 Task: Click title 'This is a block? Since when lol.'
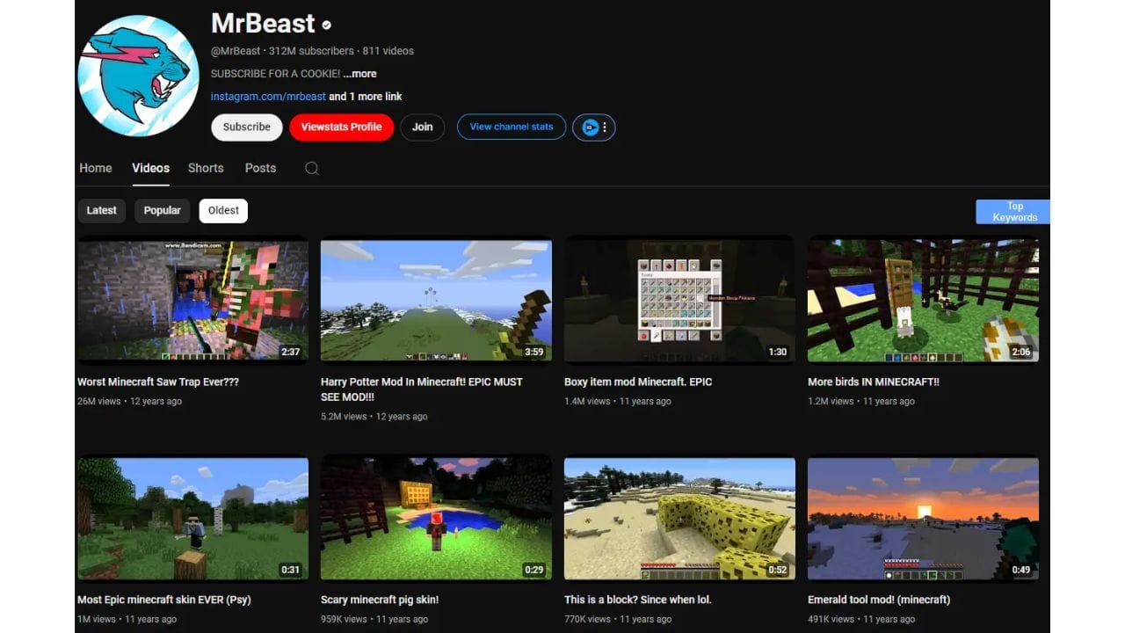pos(638,600)
